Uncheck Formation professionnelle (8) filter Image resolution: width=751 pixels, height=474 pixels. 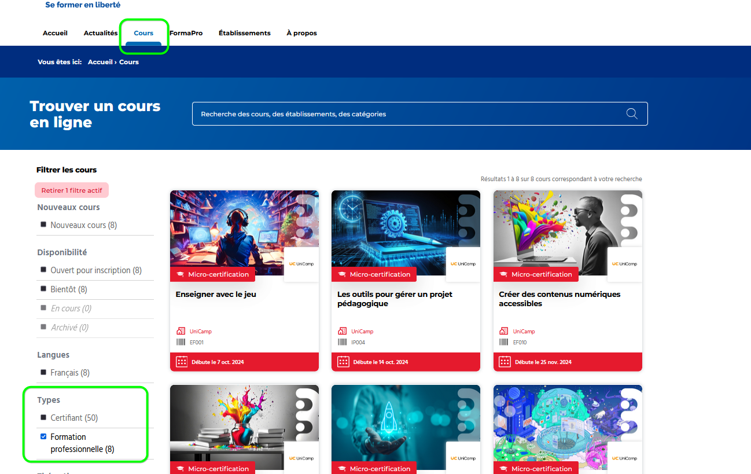[x=43, y=436]
